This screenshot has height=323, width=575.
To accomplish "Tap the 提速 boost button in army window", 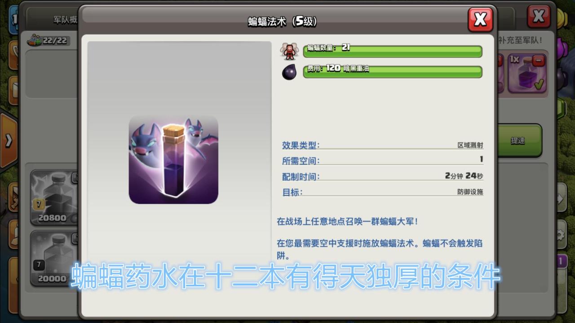I will 519,140.
